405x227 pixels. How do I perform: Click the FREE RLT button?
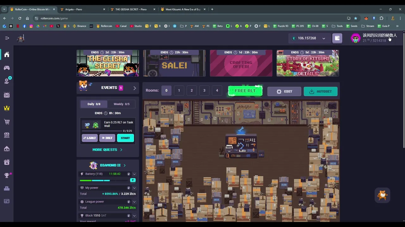pyautogui.click(x=245, y=91)
